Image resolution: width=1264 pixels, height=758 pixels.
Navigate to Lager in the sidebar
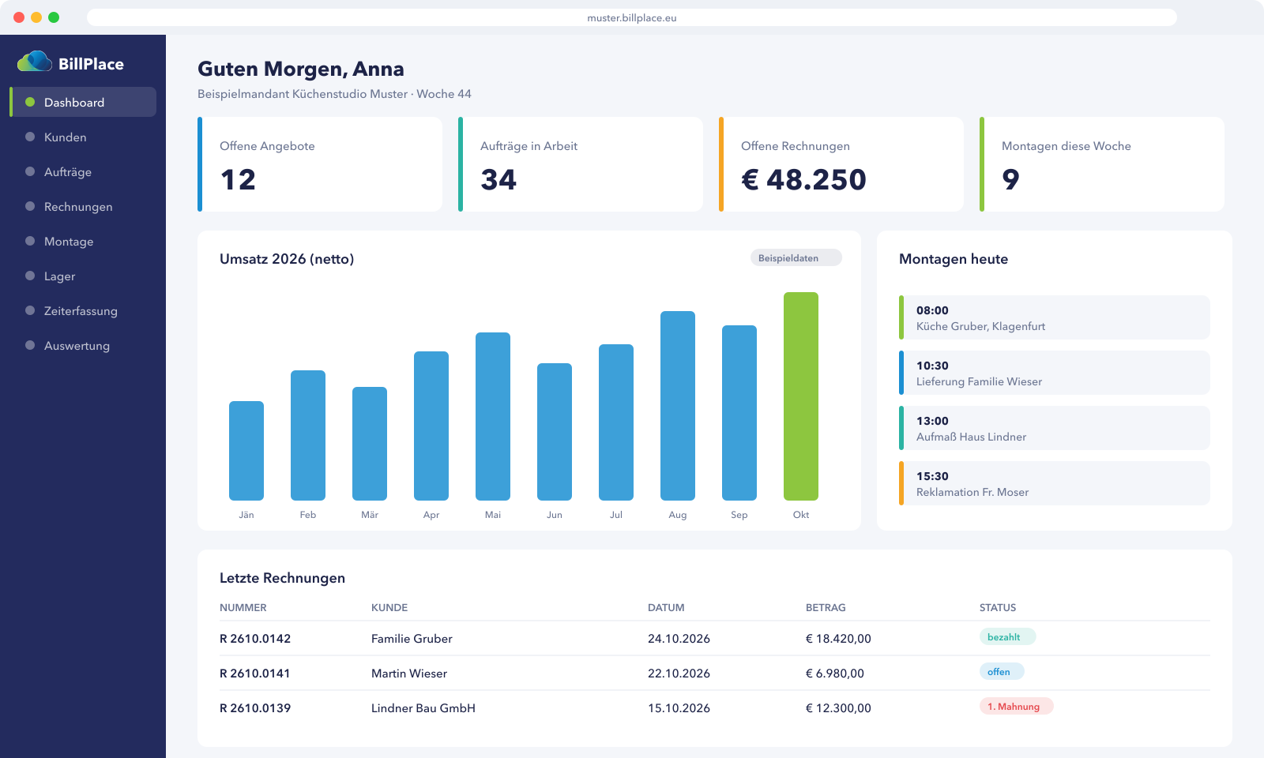[83, 276]
